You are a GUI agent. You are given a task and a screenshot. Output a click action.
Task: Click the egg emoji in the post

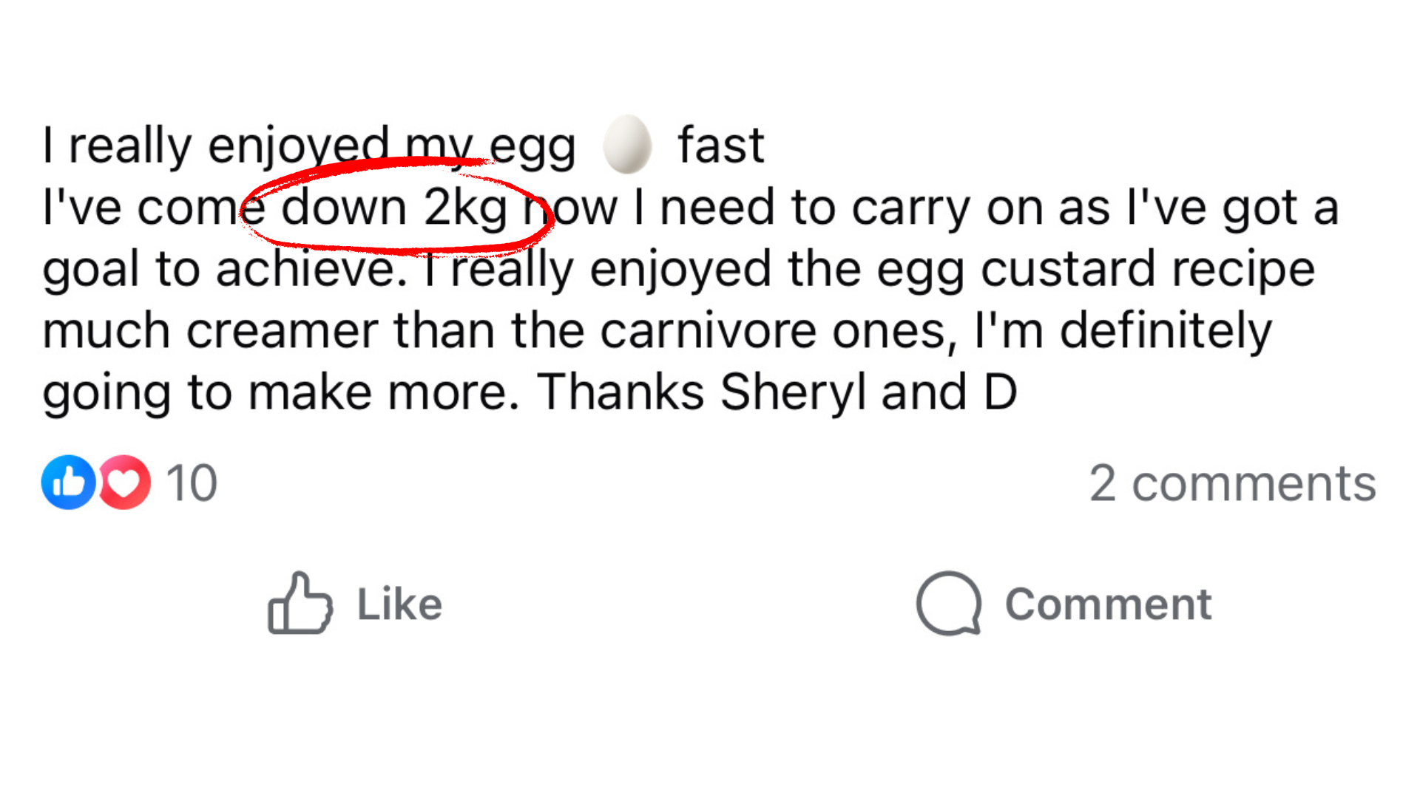click(x=627, y=144)
